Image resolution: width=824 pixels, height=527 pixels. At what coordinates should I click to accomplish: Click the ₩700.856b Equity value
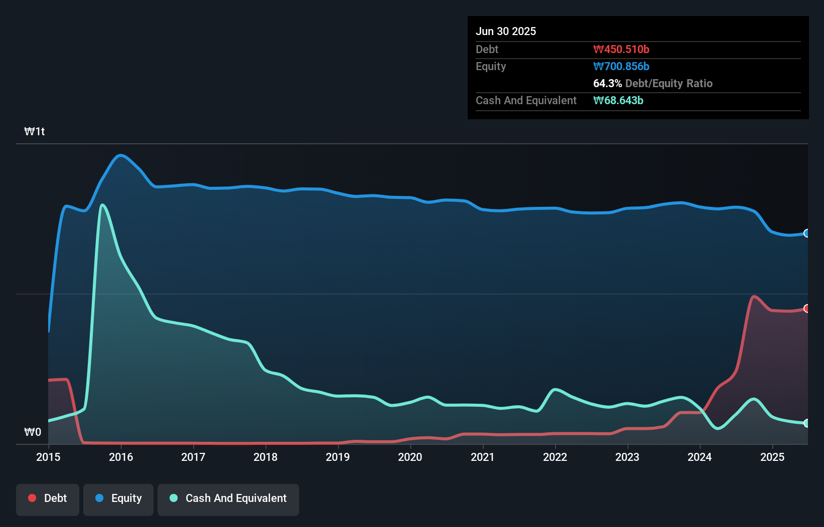pos(621,66)
